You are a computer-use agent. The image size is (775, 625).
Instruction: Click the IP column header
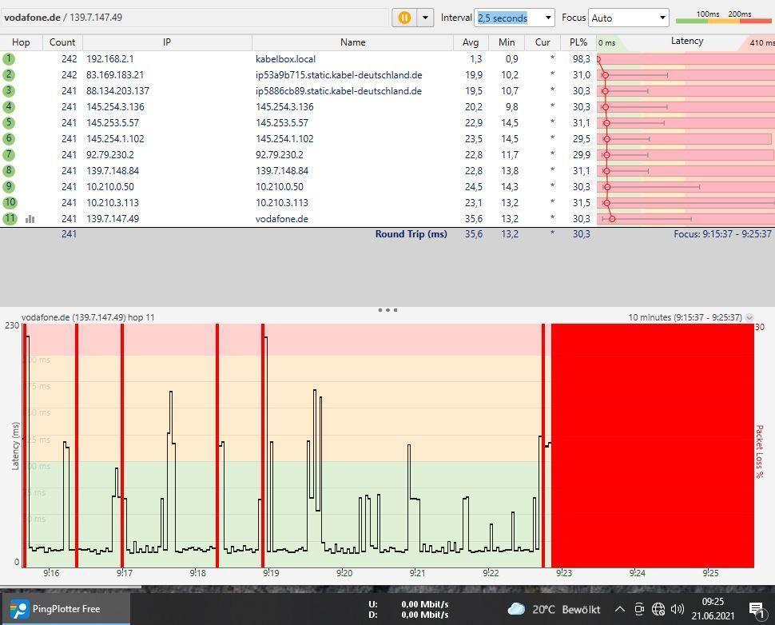pos(167,42)
